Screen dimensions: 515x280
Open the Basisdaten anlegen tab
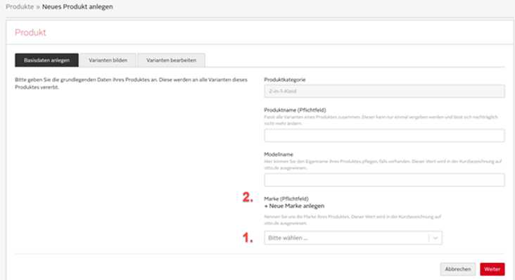(x=46, y=60)
